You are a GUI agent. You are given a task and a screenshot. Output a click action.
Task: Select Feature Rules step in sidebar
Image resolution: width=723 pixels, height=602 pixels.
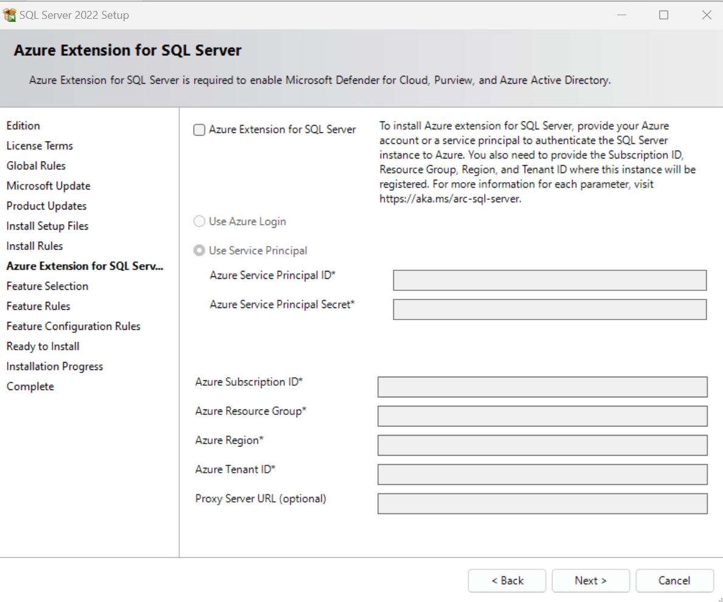tap(38, 306)
